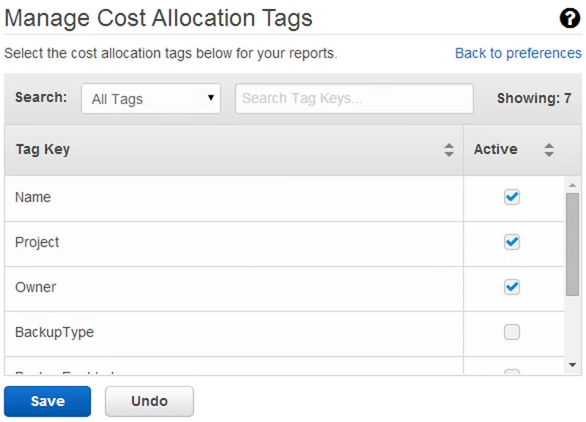586x422 pixels.
Task: Open the help question mark icon
Action: tap(570, 18)
